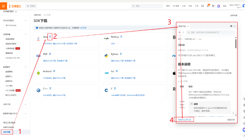Screen dimensions: 245x137
Task: Launch the Cloud Shell terminal icon
Action: click(x=203, y=6)
